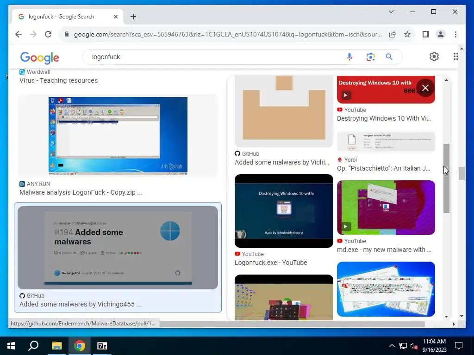Image resolution: width=474 pixels, height=355 pixels.
Task: Open the error dialogs cascade thumbnail
Action: [x=386, y=289]
